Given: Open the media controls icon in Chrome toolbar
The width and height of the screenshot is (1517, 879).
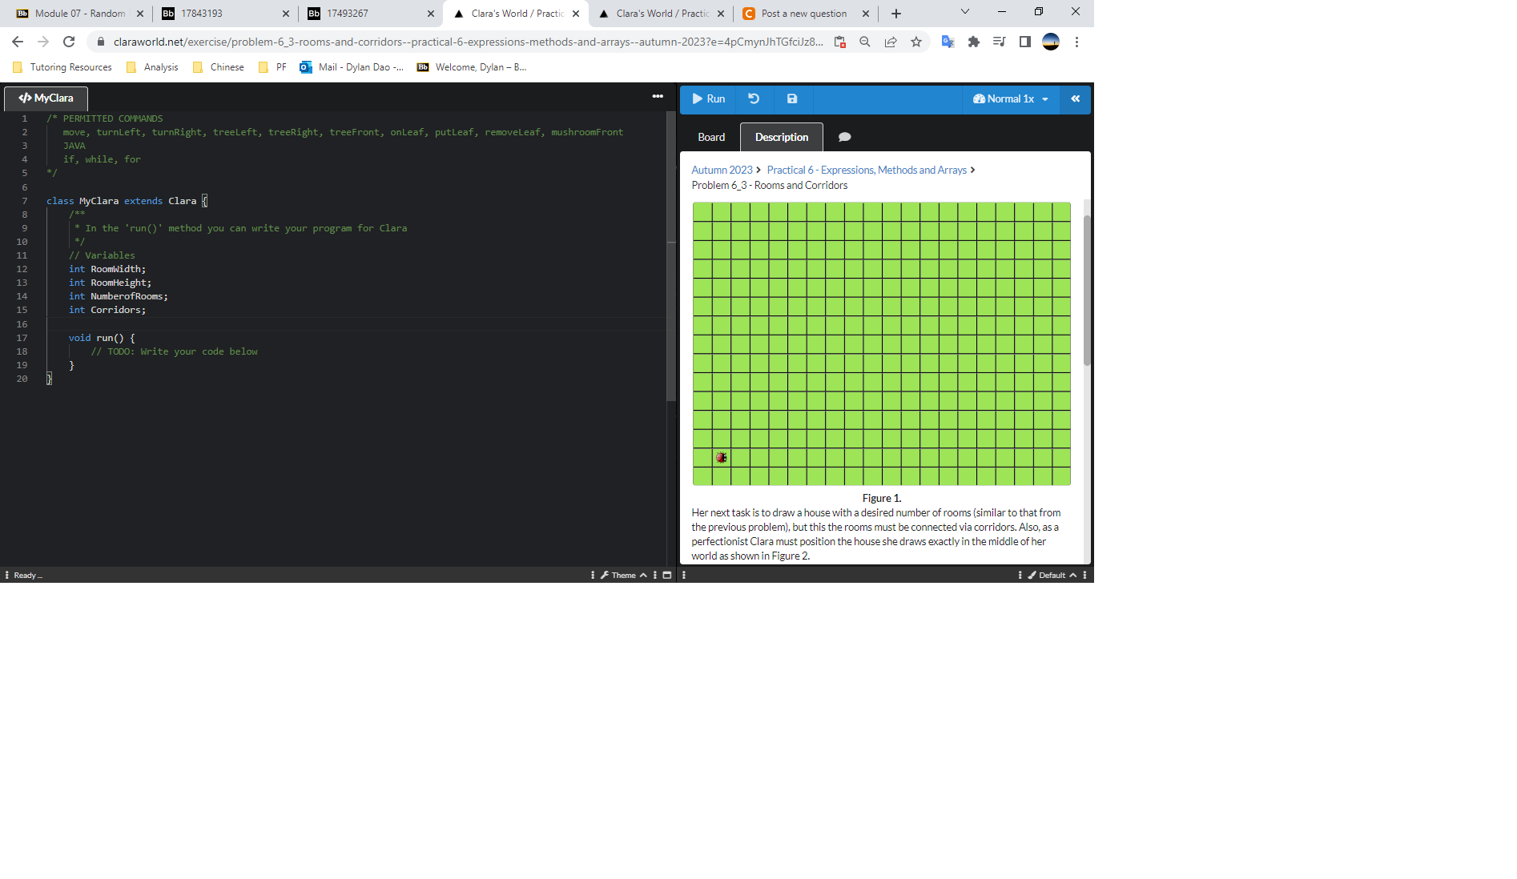Looking at the screenshot, I should coord(1000,42).
